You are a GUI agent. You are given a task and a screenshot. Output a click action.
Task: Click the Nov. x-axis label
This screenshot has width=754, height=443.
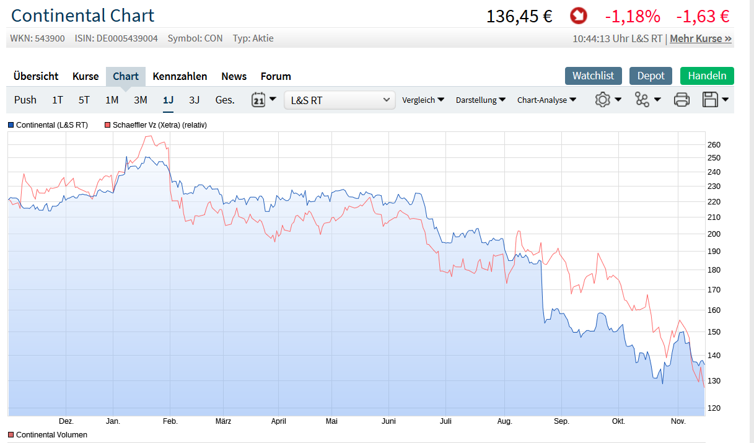pos(678,421)
